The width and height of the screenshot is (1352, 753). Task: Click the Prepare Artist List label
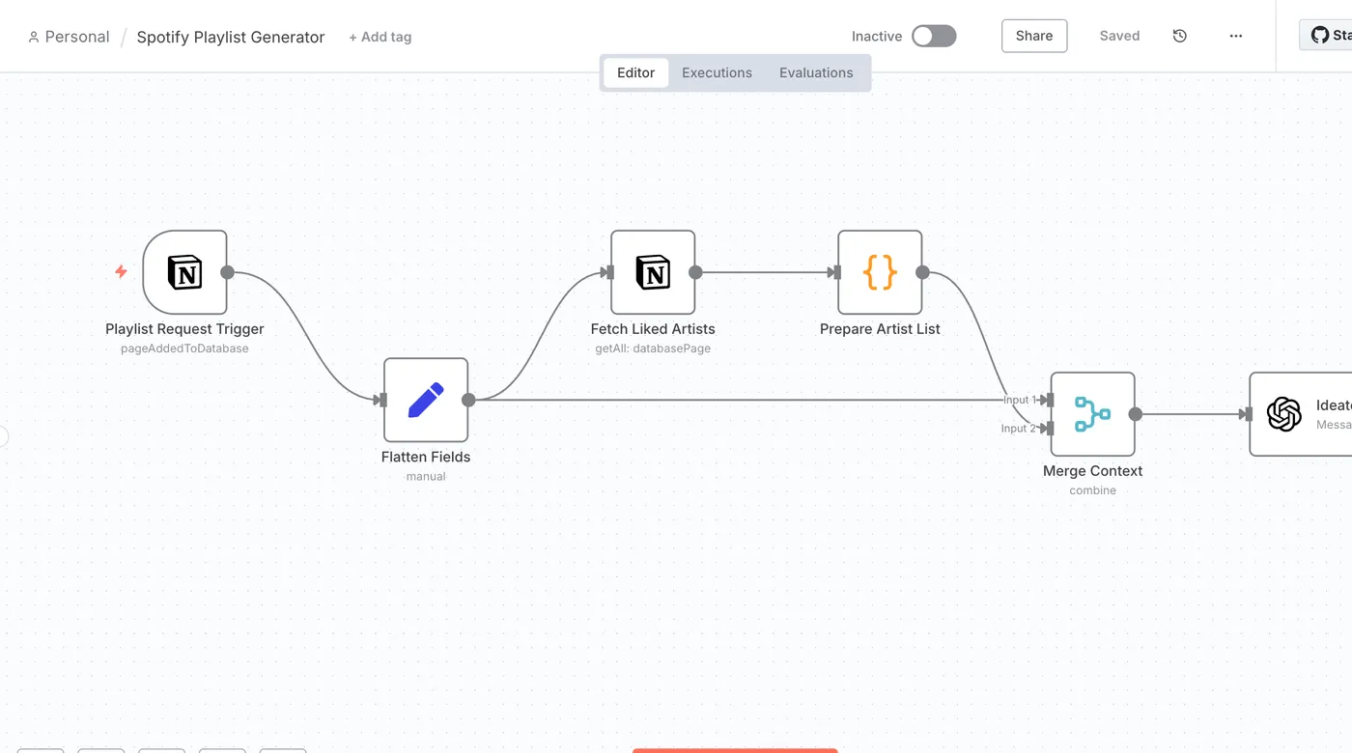pyautogui.click(x=880, y=329)
